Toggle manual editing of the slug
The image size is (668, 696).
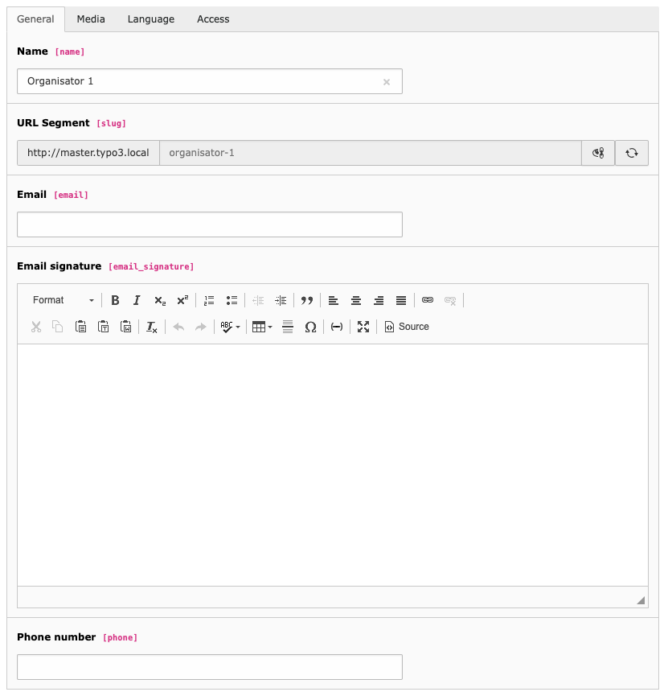[x=598, y=153]
